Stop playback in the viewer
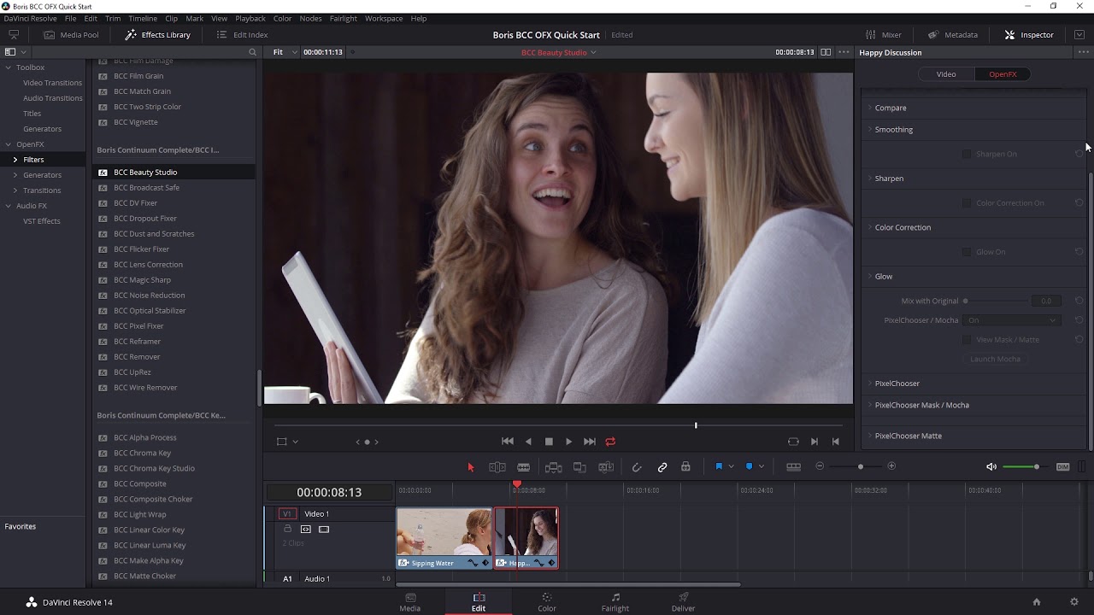The image size is (1094, 615). pos(549,442)
